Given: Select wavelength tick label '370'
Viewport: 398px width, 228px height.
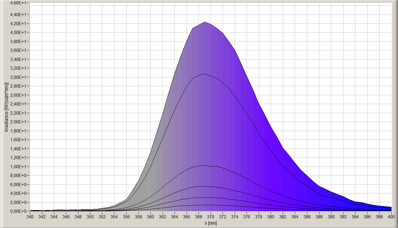Looking at the screenshot, I should (211, 217).
